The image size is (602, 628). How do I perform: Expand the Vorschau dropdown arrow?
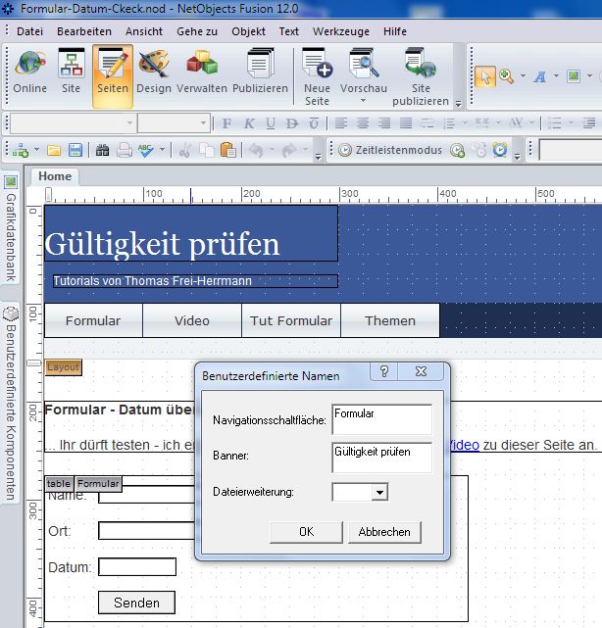point(363,101)
